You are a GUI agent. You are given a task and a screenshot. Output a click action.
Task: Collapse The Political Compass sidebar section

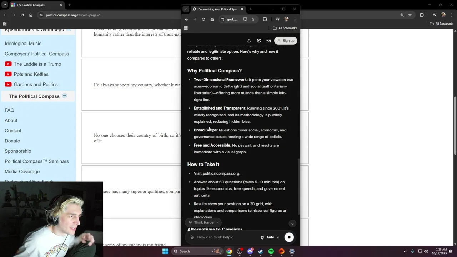64,96
